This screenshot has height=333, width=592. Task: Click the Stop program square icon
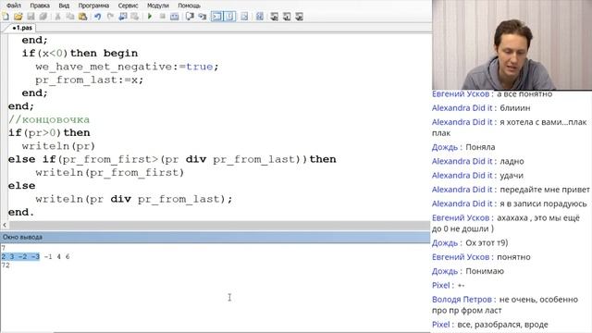163,17
